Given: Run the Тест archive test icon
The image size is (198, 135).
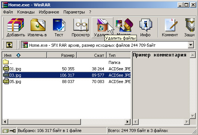Looking at the screenshot, I should point(59,25).
